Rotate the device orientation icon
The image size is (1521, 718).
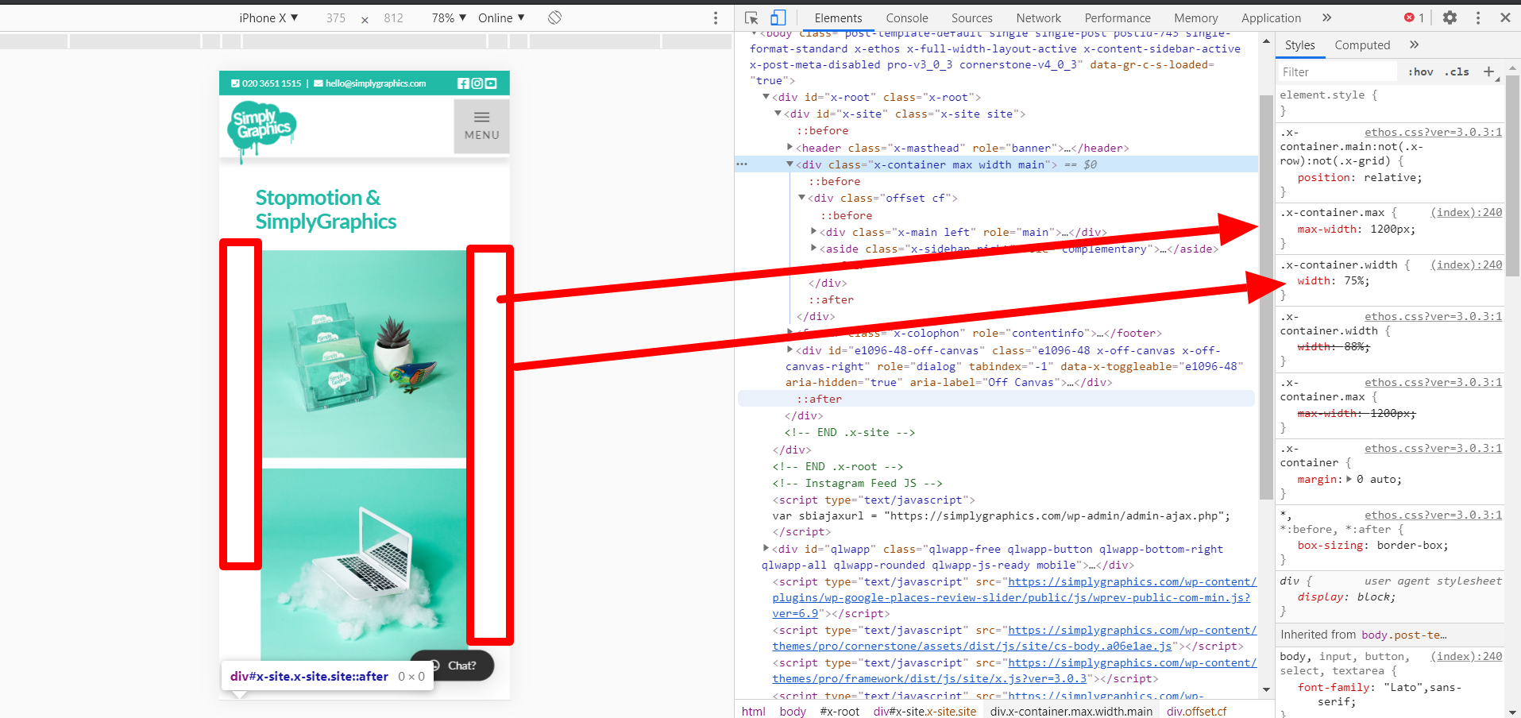[x=554, y=17]
